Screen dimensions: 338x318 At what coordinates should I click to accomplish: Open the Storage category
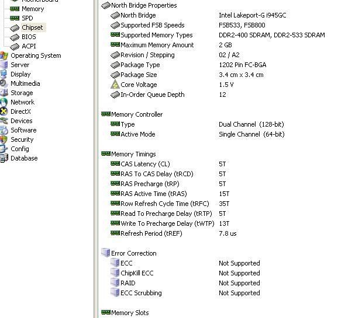(22, 93)
